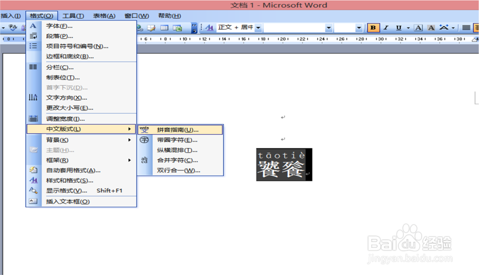Choose 字体(F)... from Format menu
The image size is (479, 275).
pyautogui.click(x=81, y=26)
